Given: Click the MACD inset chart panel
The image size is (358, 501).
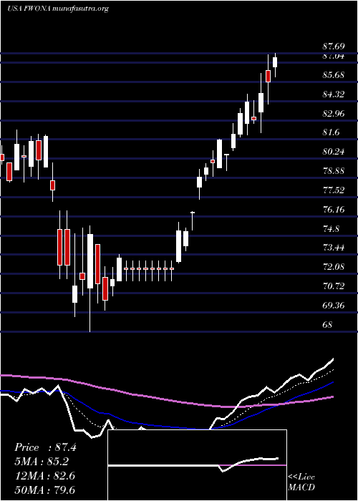Looking at the screenshot, I should point(197,465).
